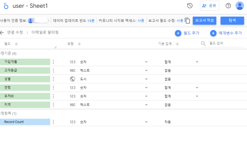
Task: Open the version history clock icon
Action: (x=190, y=6)
